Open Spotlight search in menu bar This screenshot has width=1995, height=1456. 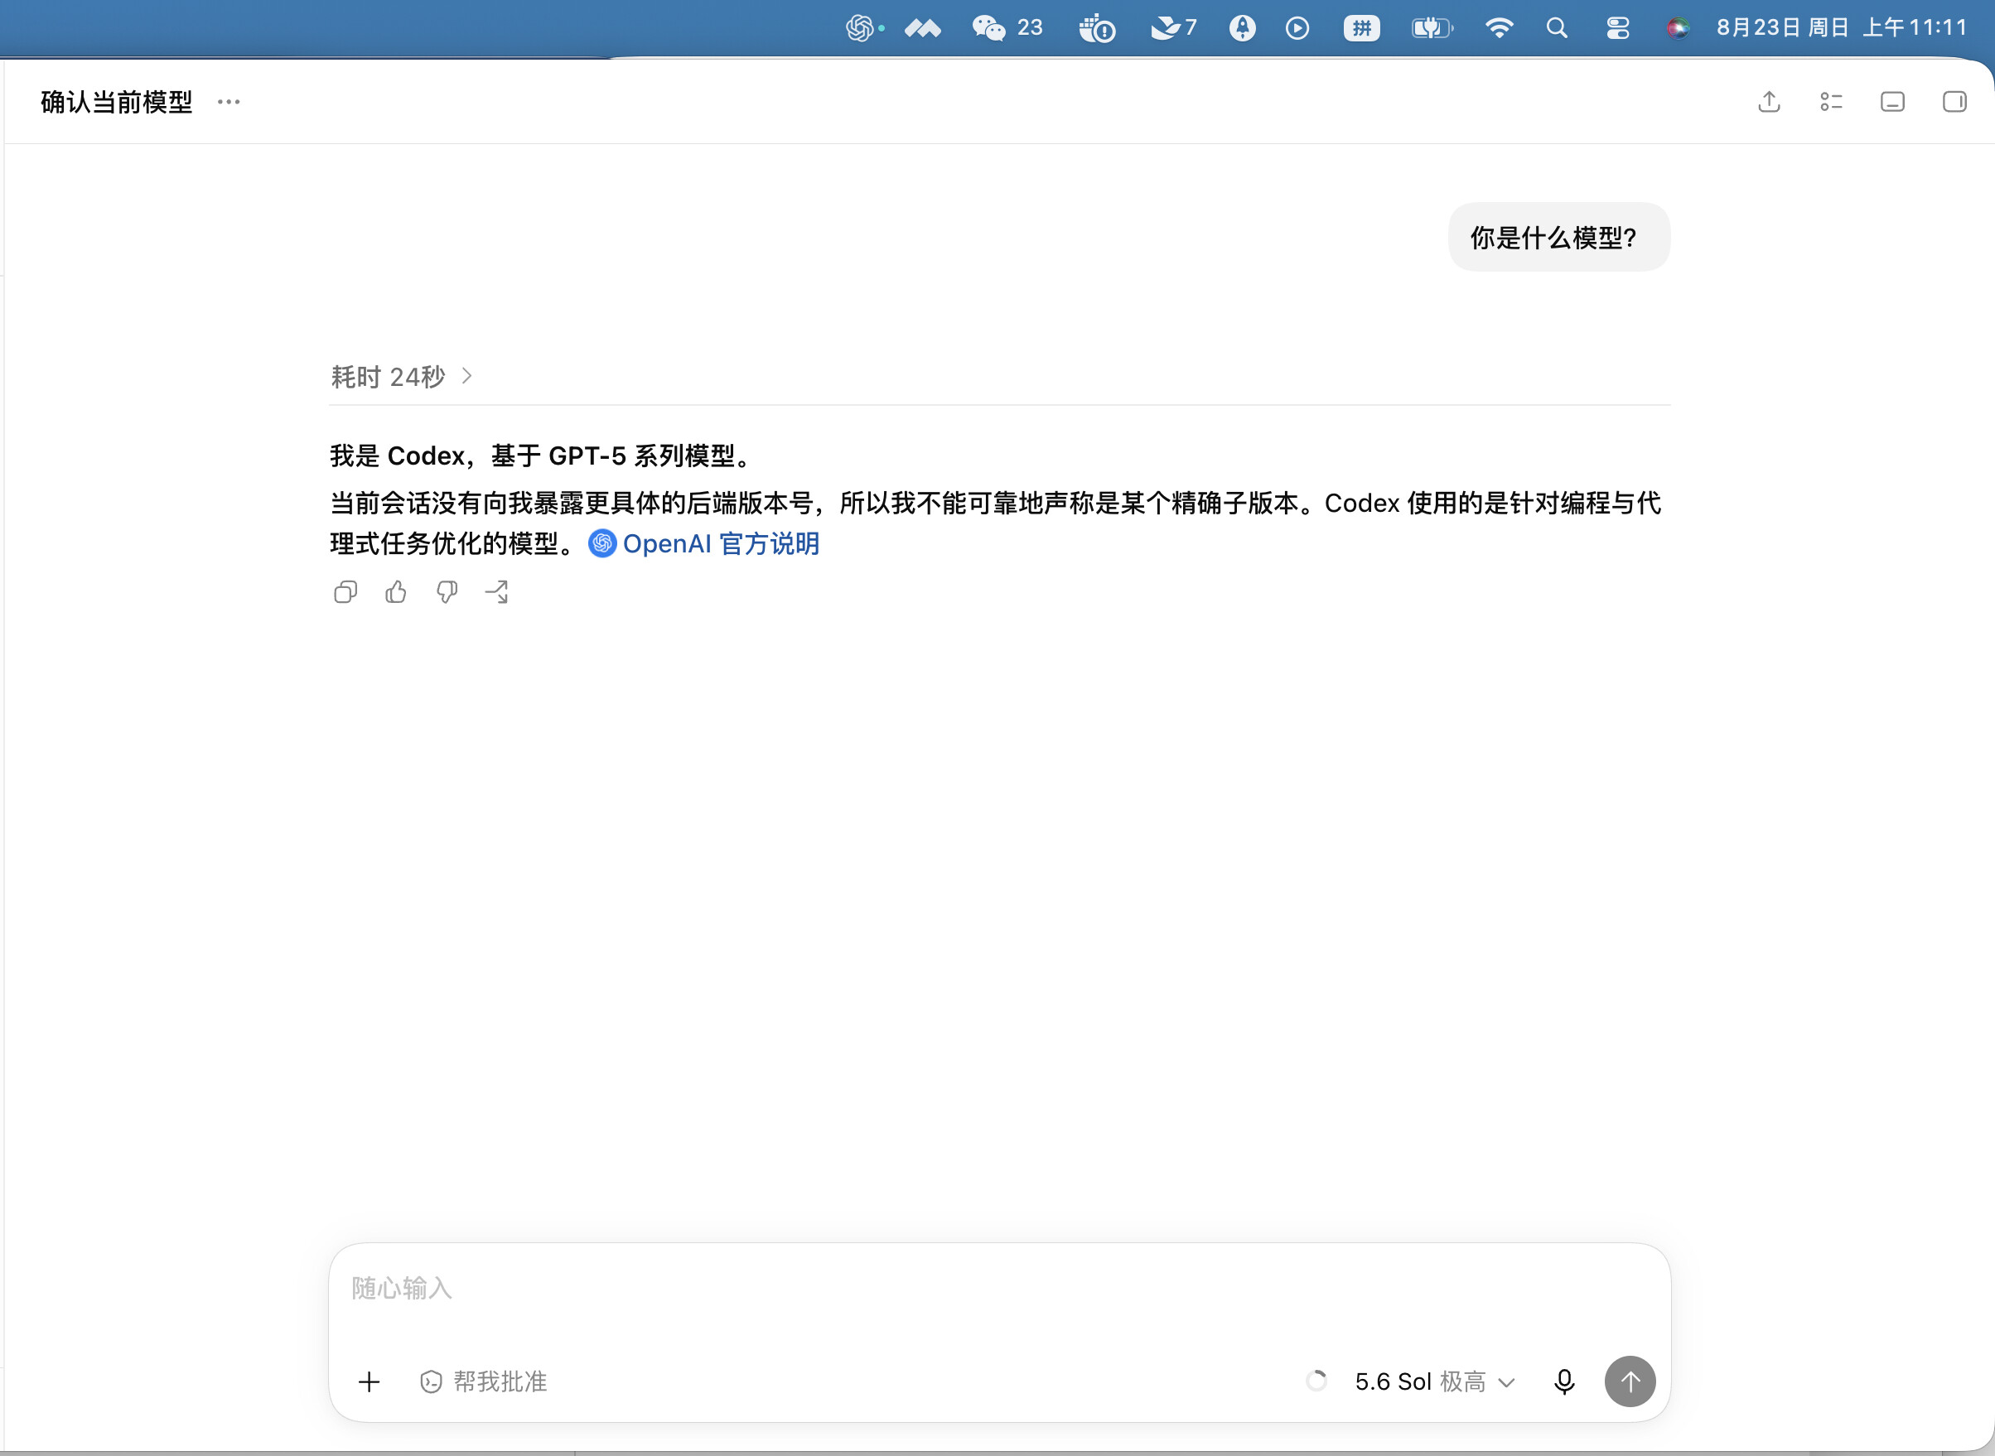click(x=1557, y=28)
